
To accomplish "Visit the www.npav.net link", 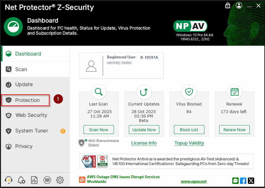I will tap(194, 181).
